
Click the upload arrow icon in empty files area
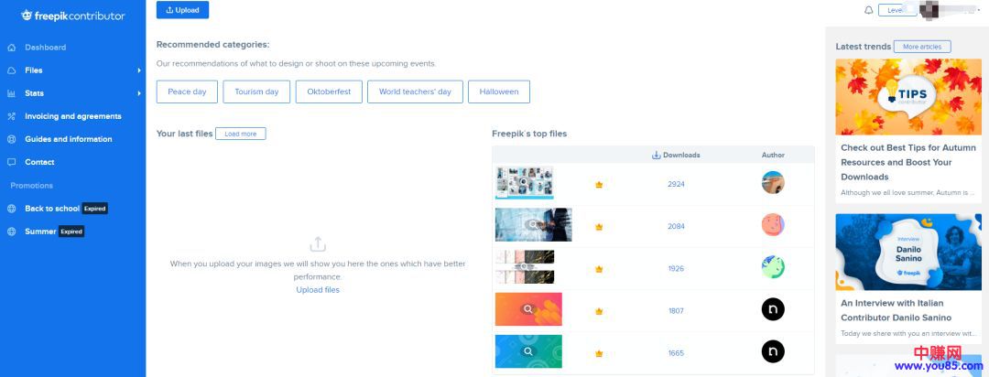coord(318,244)
